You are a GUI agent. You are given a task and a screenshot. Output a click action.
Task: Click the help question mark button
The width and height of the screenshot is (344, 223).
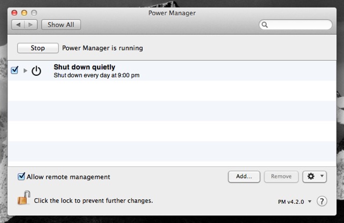tap(322, 201)
